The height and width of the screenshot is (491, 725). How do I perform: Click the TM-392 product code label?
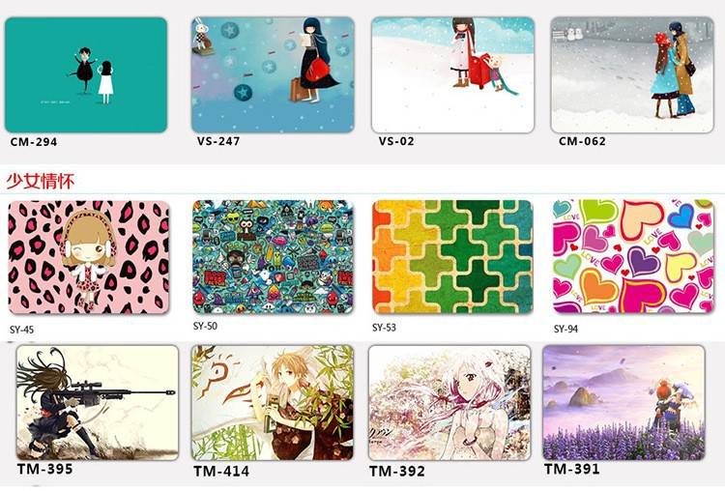click(x=397, y=471)
